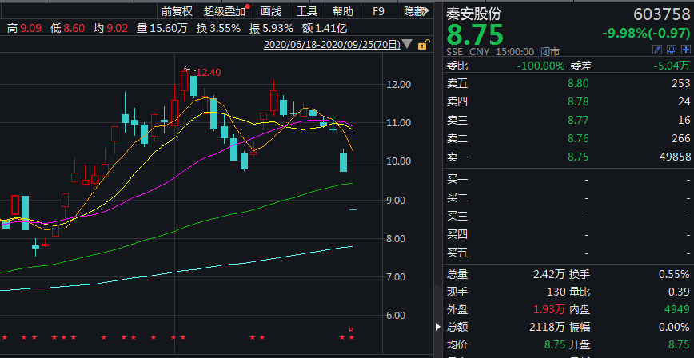
Task: Click the stock code 603758
Action: click(x=662, y=14)
